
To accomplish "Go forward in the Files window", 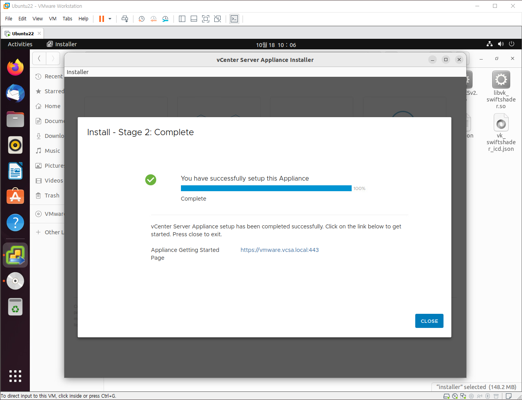I will (x=53, y=59).
